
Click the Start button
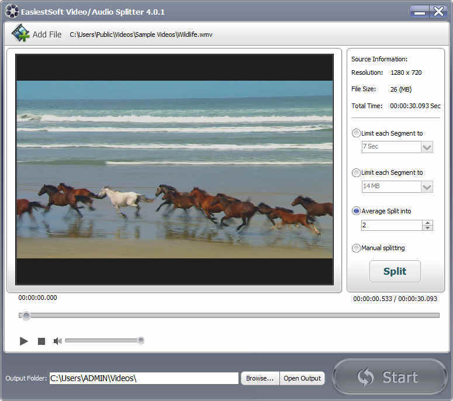tap(390, 376)
